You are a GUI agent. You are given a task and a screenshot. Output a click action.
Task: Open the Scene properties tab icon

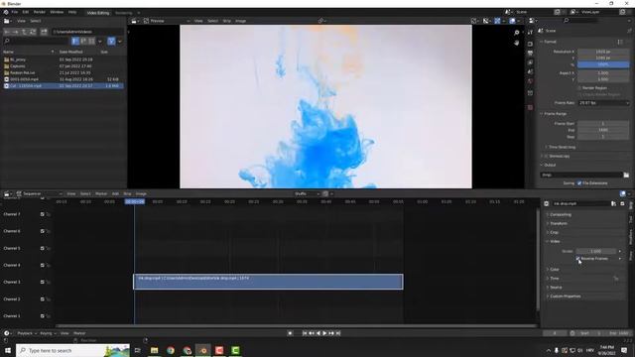click(530, 72)
